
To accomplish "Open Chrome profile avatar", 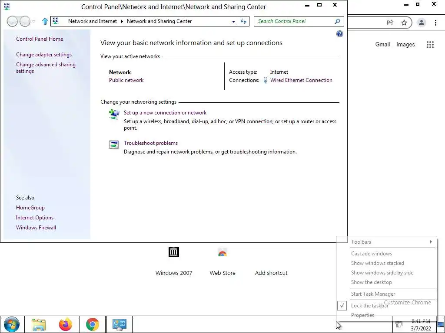I will [x=422, y=23].
